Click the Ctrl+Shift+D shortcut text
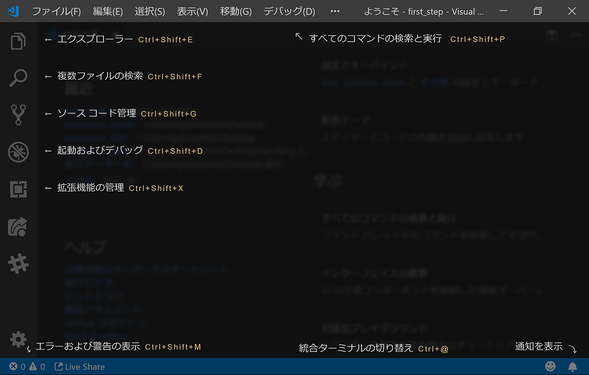This screenshot has width=589, height=375. pos(175,151)
